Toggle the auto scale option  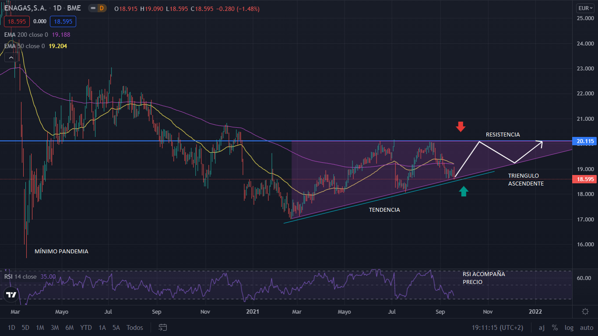pos(586,327)
